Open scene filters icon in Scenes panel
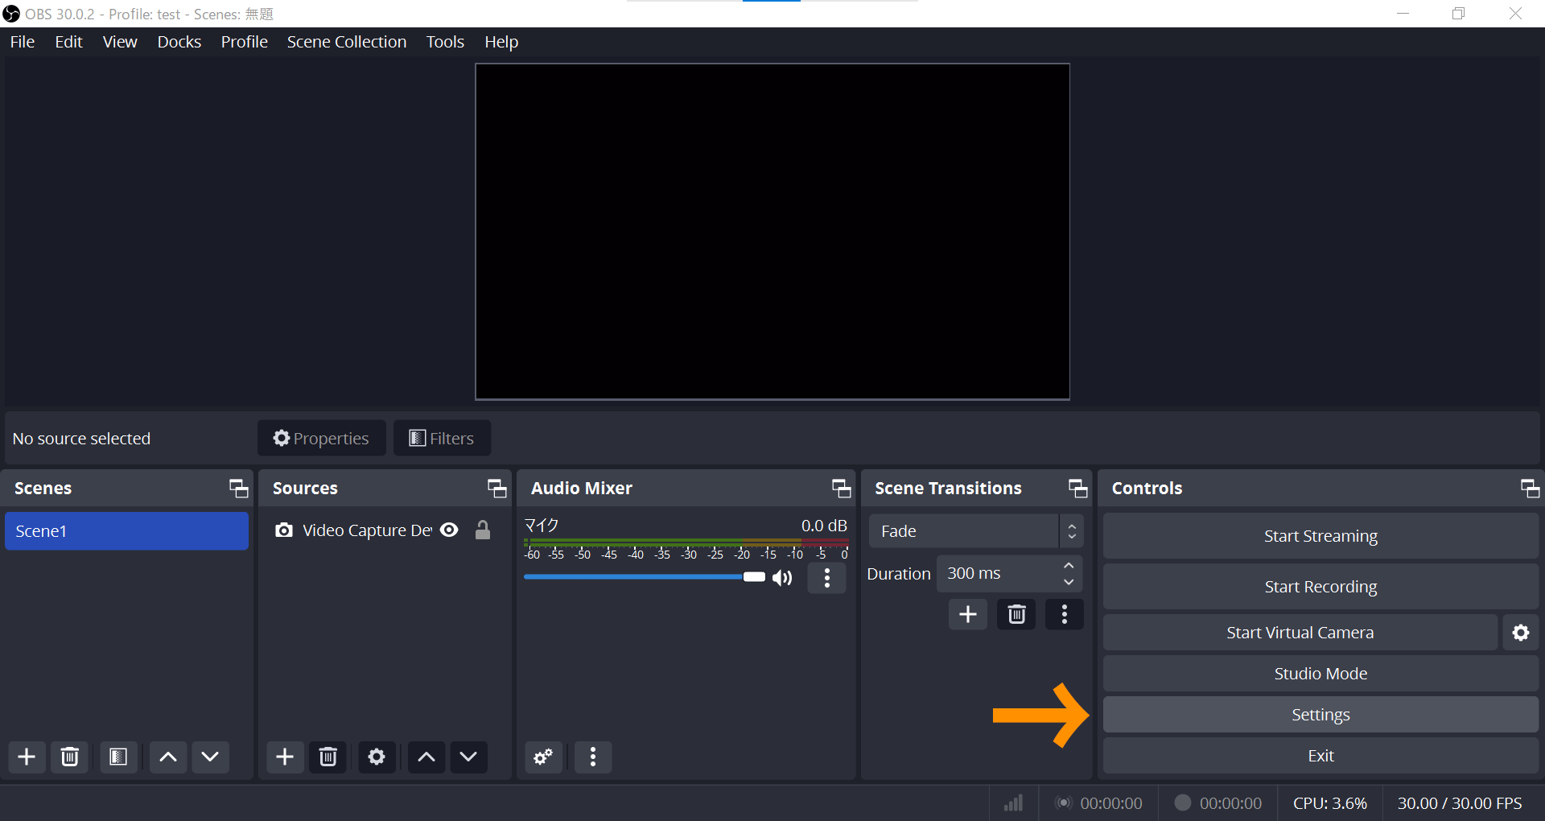Screen dimensions: 1545x821 118,757
